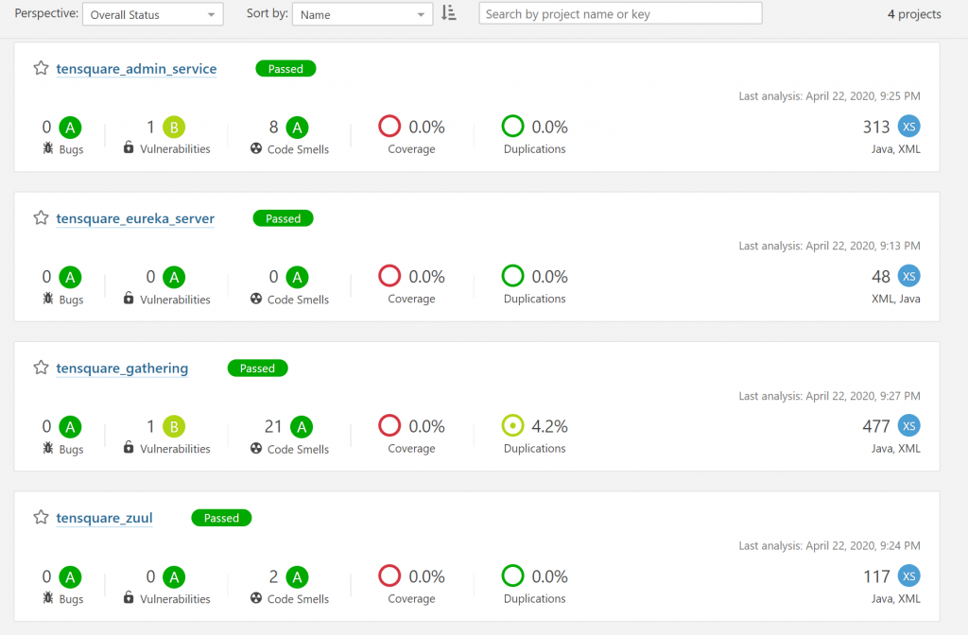Click Code Smells A rating for tensquare_eureka_server
The image size is (968, 635).
(x=297, y=277)
